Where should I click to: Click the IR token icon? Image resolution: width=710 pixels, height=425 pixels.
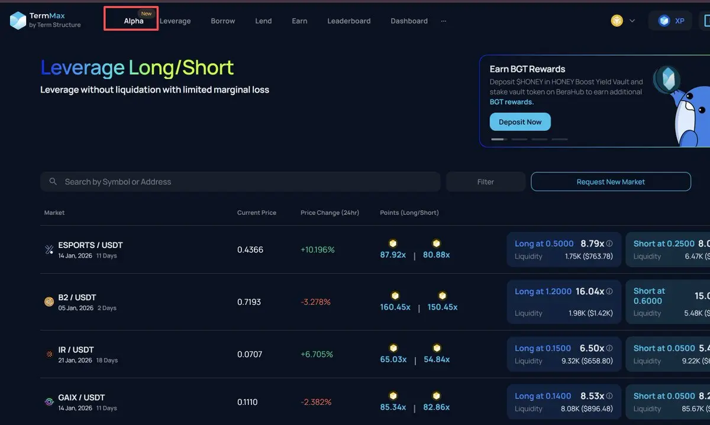[49, 354]
